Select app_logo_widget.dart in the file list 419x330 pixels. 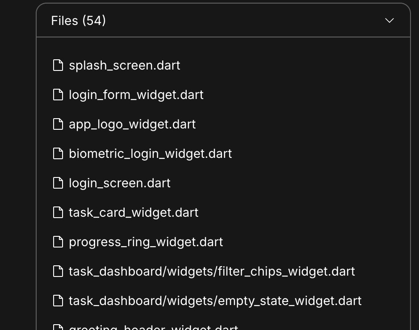click(x=132, y=124)
